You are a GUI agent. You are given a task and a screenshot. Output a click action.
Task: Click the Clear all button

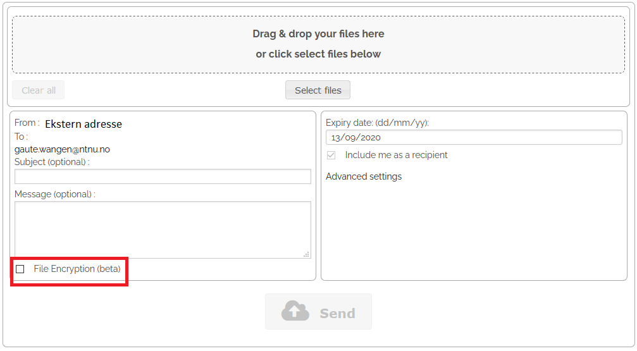pos(38,90)
